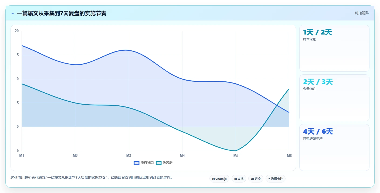Screen dimensions: 380x193
Task: Click the Chart.js tag pill
Action: point(219,179)
